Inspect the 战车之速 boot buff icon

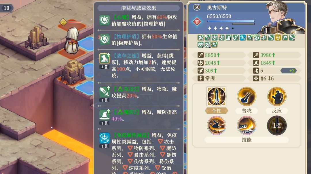pos(104,59)
